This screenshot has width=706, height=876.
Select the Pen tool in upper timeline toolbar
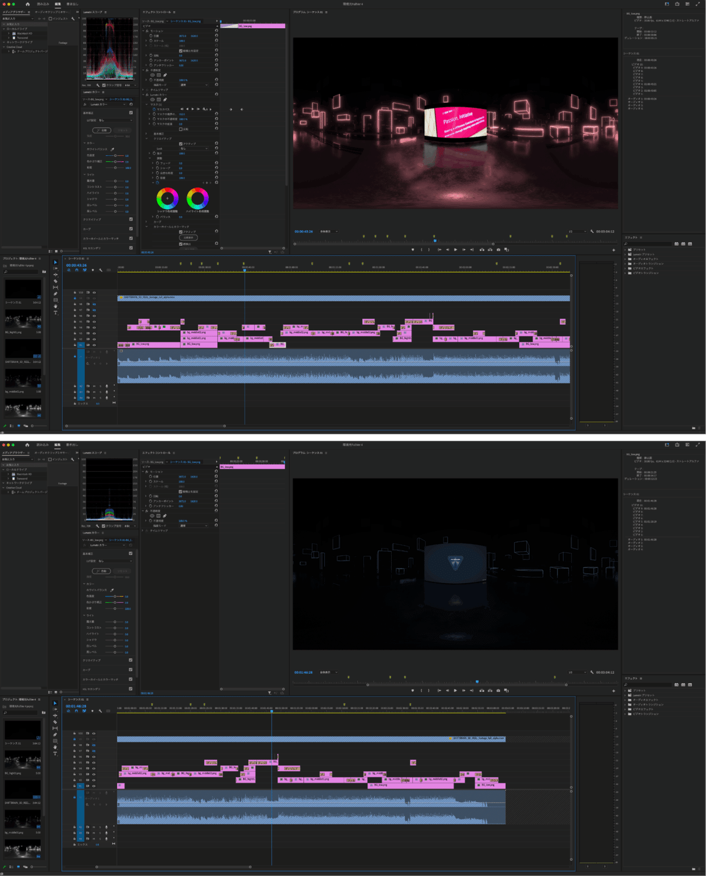(x=55, y=294)
